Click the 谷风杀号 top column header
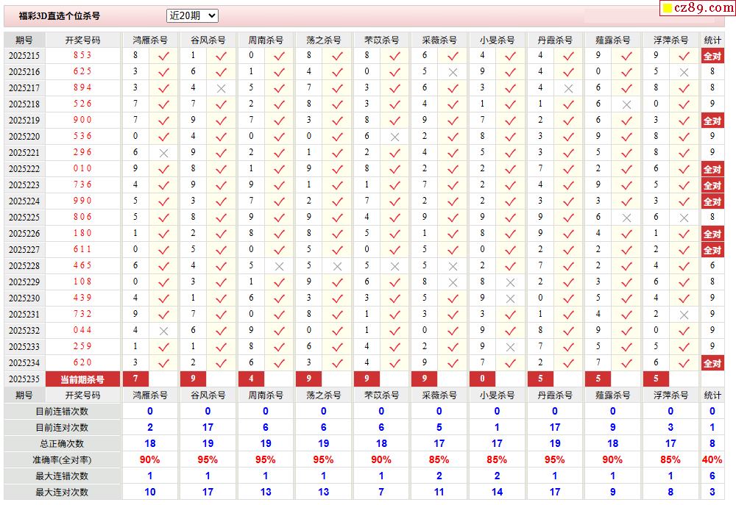Viewport: 736px width, 505px height. [208, 40]
